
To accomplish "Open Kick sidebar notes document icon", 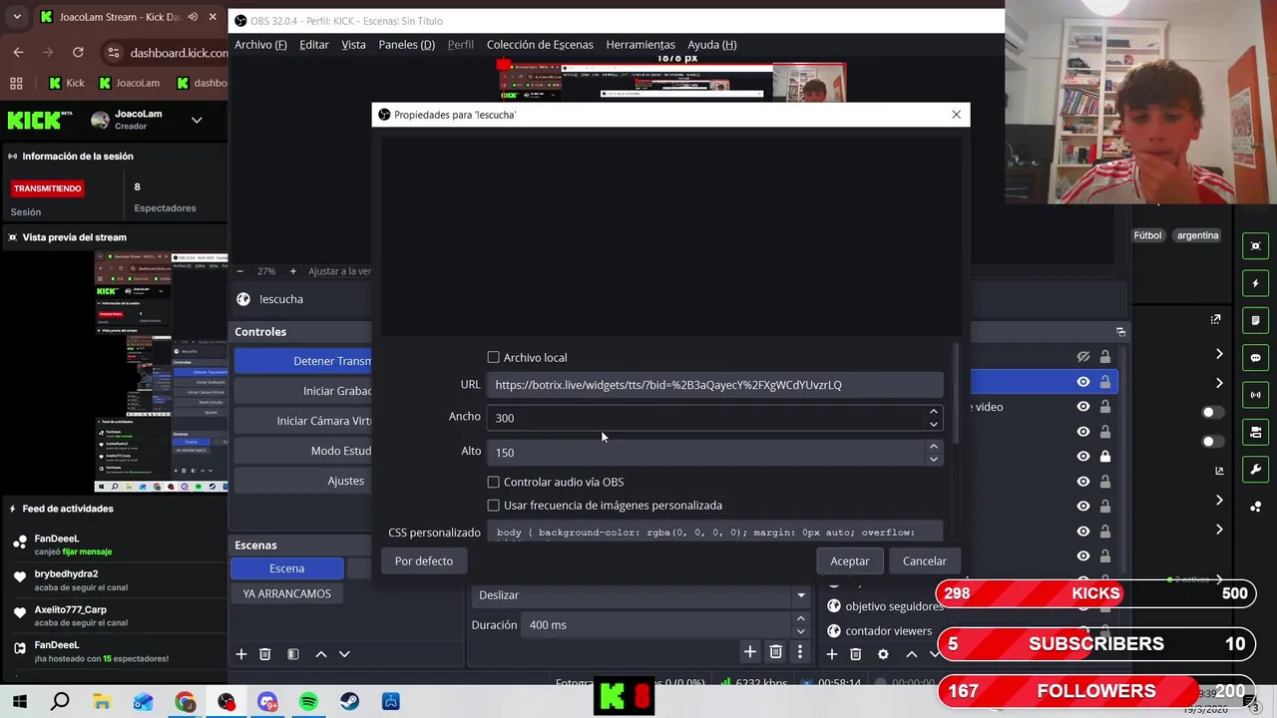I will (x=1255, y=320).
